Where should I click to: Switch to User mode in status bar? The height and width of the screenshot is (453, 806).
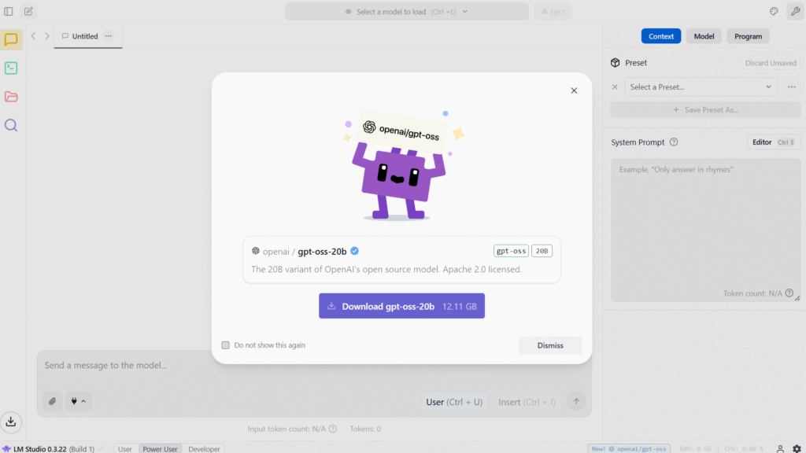pyautogui.click(x=124, y=449)
